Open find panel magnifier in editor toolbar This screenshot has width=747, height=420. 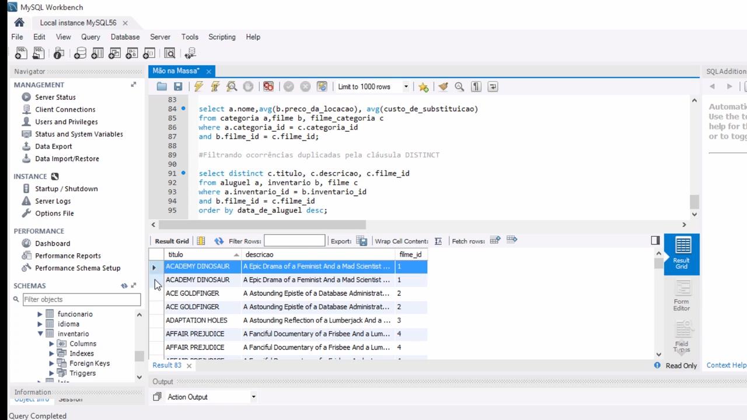[459, 86]
